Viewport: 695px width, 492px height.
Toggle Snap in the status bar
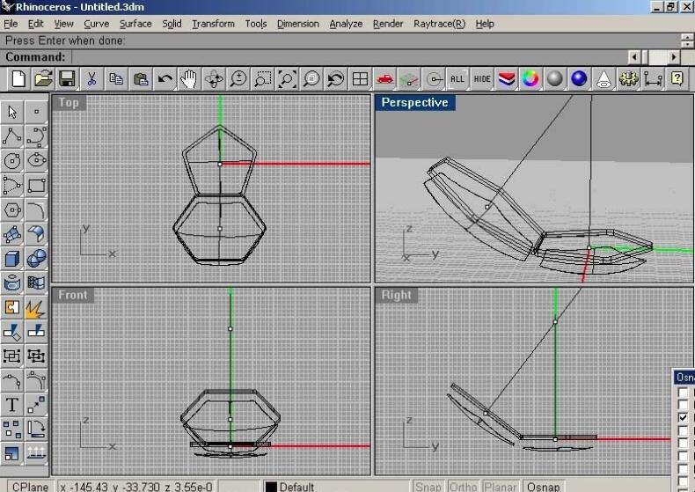[x=428, y=486]
